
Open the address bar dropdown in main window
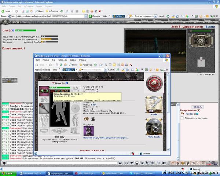(86, 16)
